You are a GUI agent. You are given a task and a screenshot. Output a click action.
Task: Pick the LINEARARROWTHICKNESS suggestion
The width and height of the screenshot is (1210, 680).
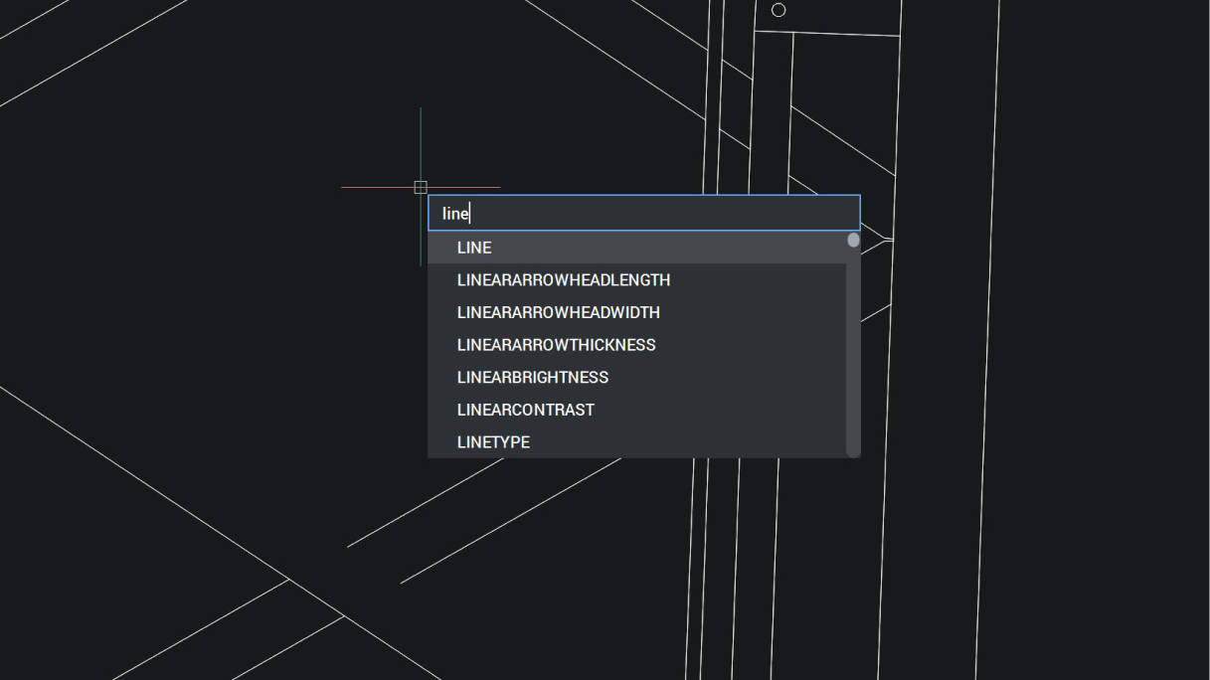tap(637, 345)
